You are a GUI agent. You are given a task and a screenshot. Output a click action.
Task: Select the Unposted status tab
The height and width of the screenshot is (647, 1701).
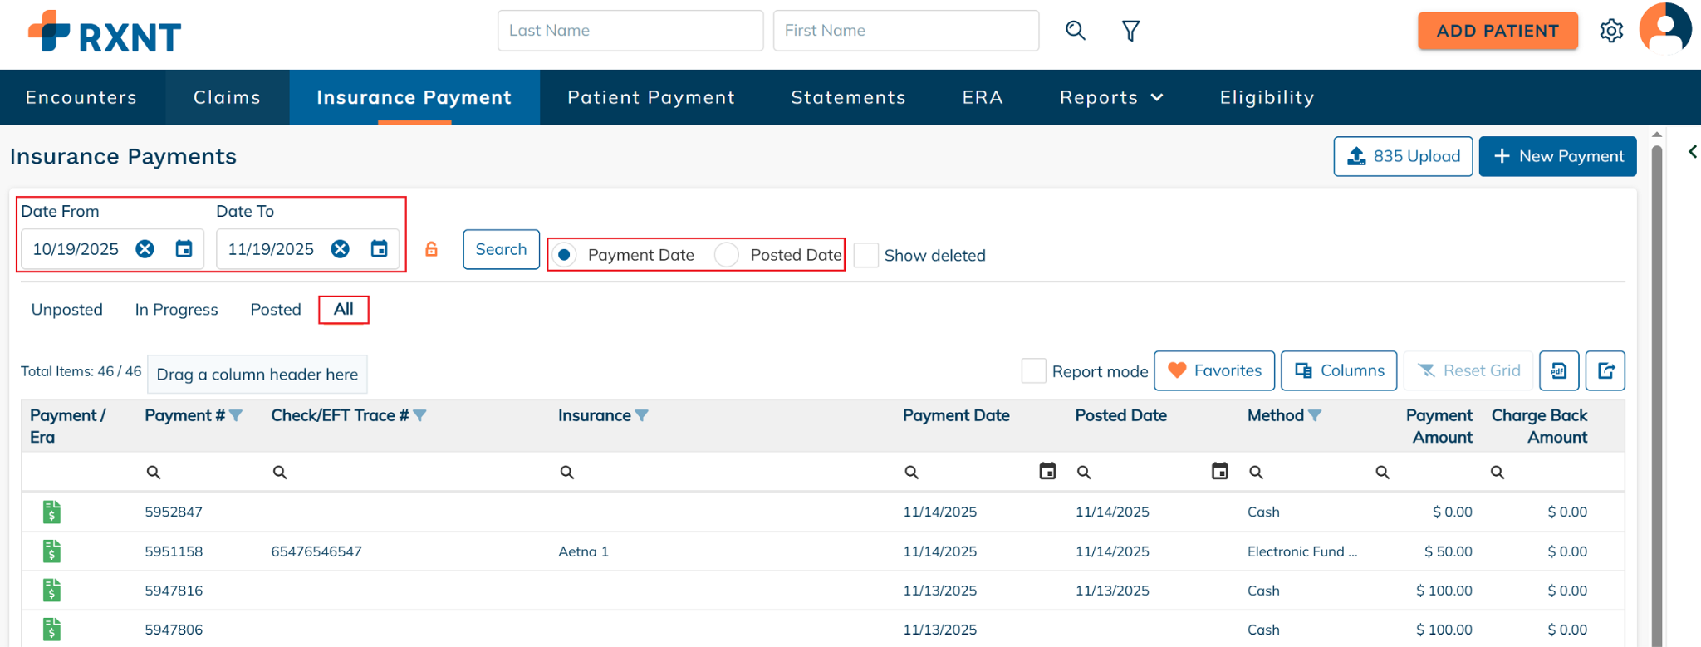click(x=67, y=310)
